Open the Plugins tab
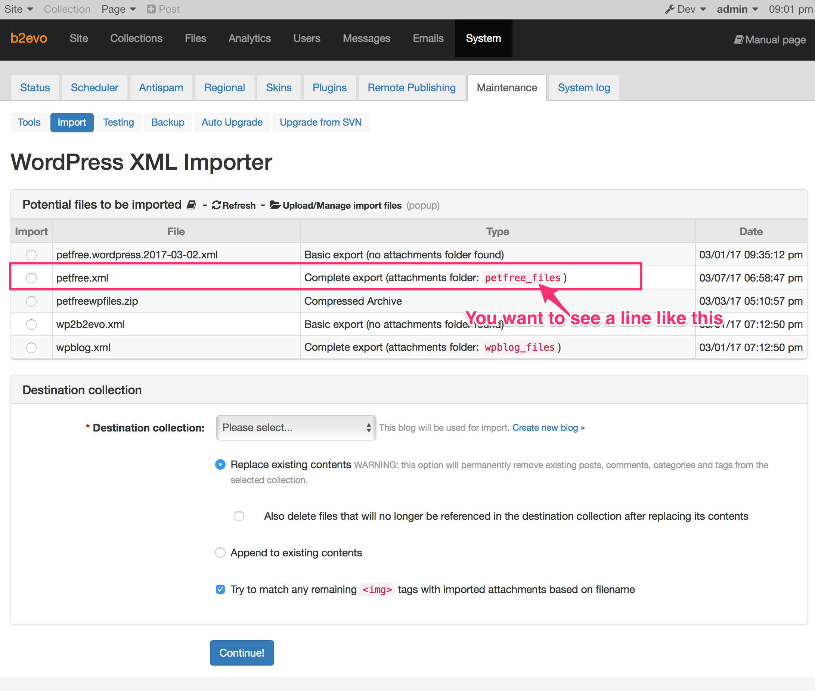 (329, 88)
